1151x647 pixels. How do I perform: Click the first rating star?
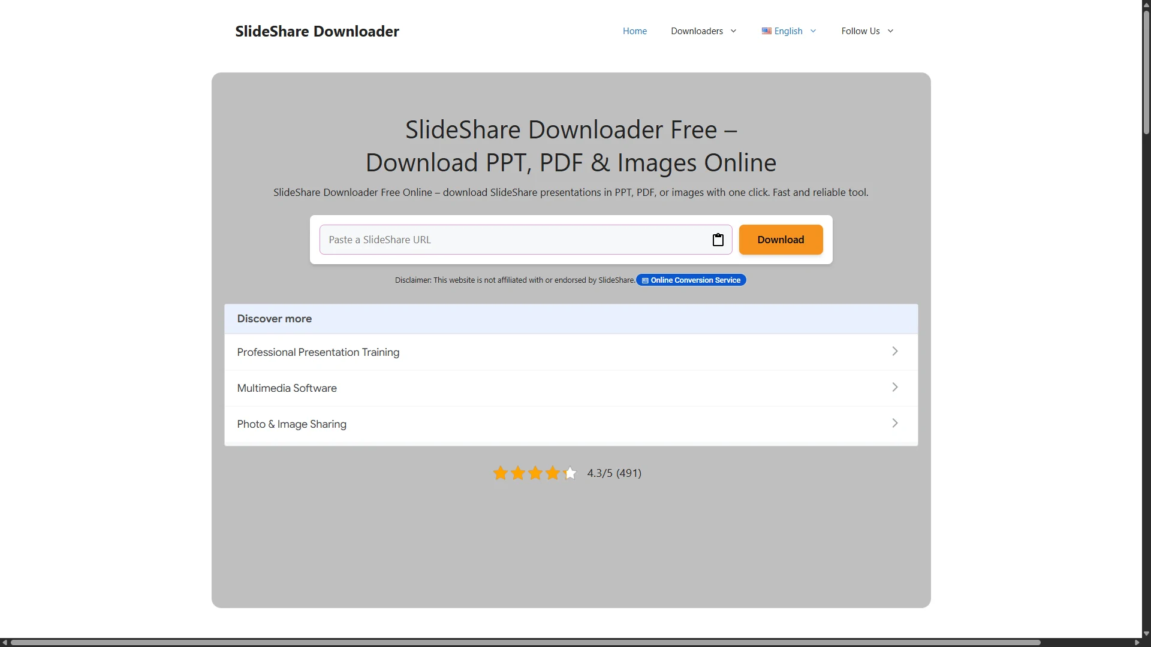501,473
